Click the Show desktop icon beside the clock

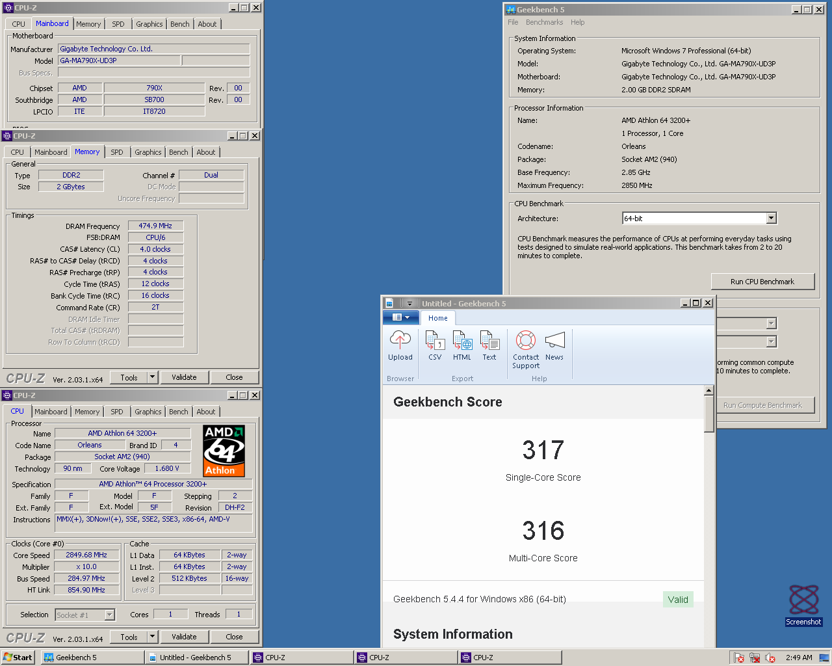pyautogui.click(x=824, y=658)
